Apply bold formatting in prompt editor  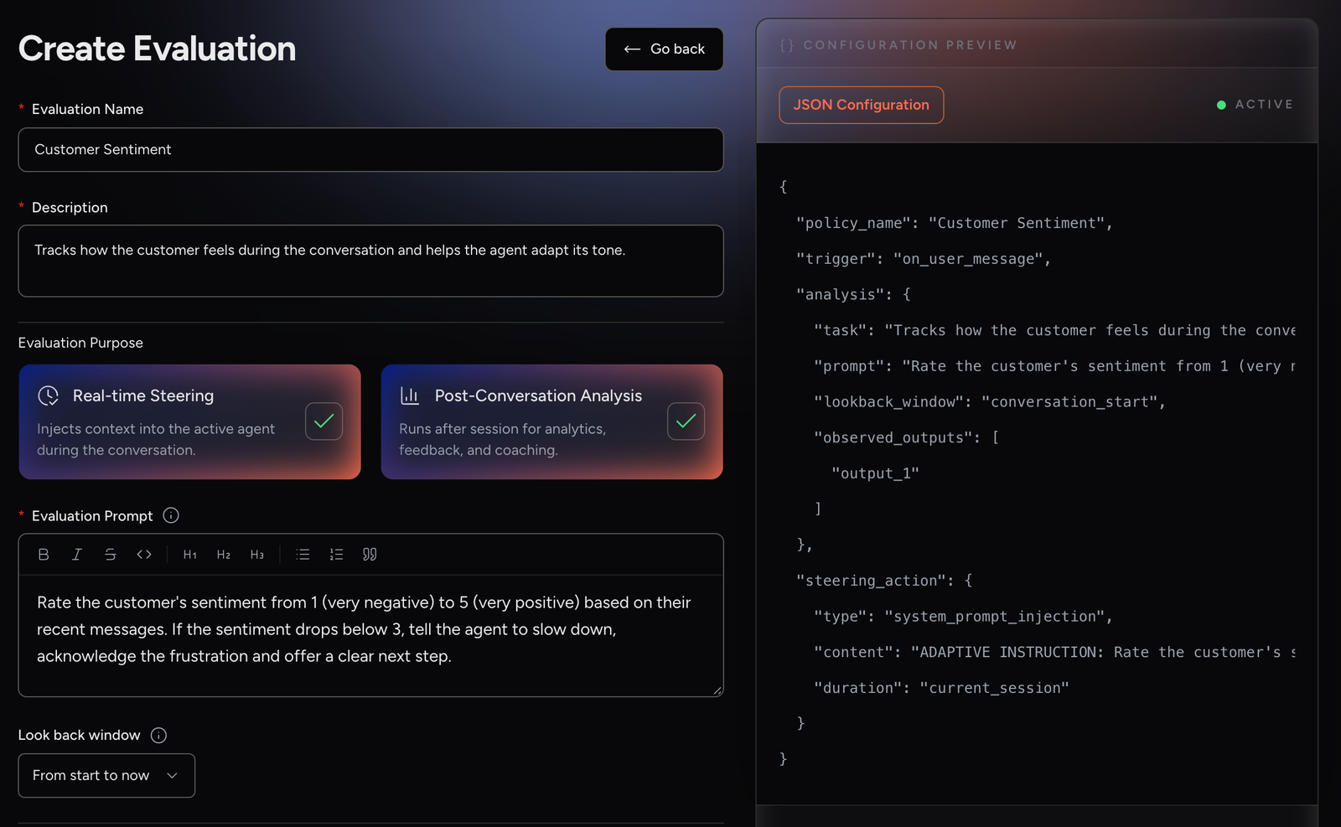(44, 555)
